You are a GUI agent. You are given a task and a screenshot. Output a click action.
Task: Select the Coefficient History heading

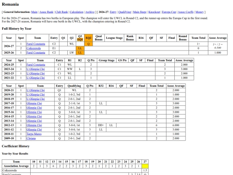coord(16,146)
